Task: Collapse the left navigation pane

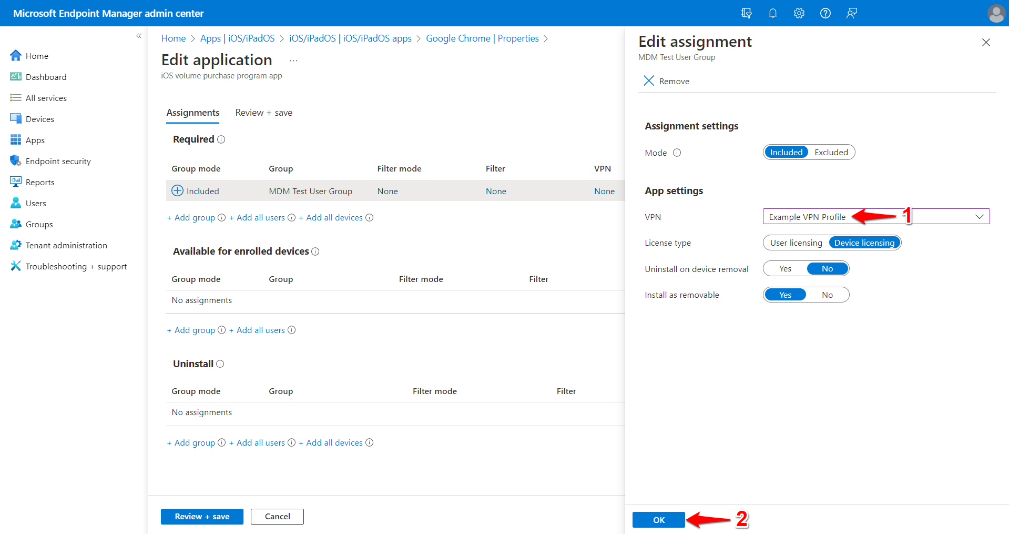Action: [139, 36]
